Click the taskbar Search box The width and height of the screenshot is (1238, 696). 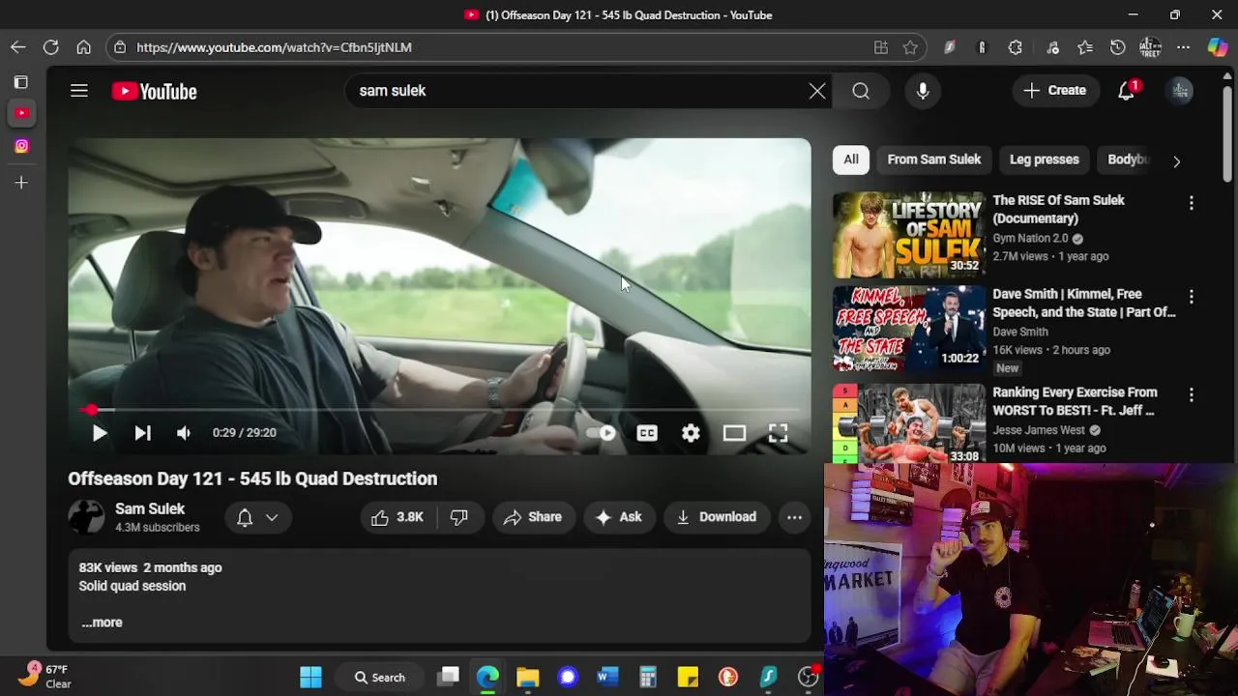point(379,677)
